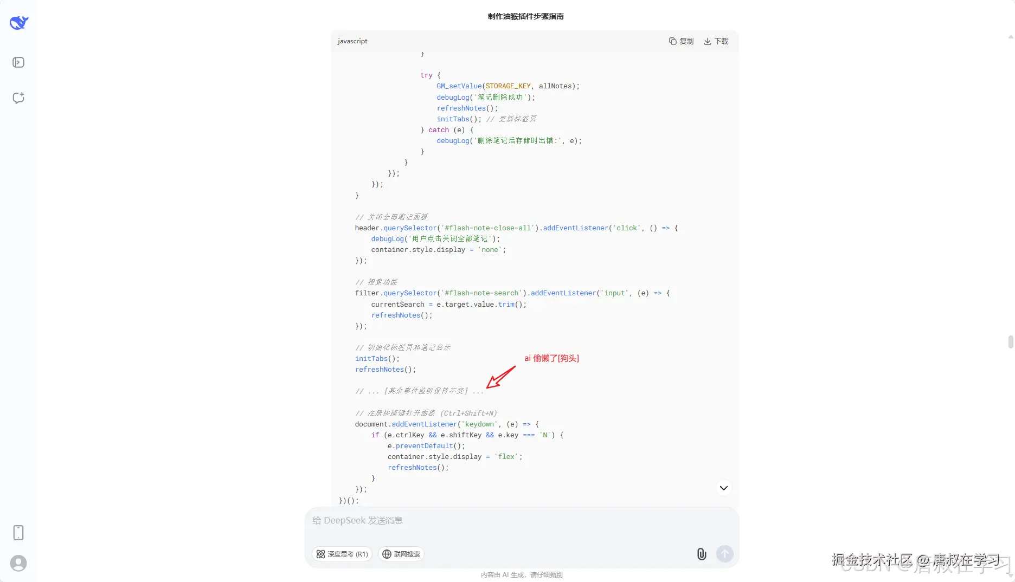Copy the javascript code block
Image resolution: width=1015 pixels, height=582 pixels.
tap(681, 41)
